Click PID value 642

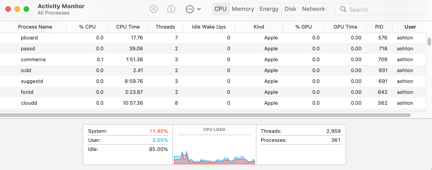382,92
